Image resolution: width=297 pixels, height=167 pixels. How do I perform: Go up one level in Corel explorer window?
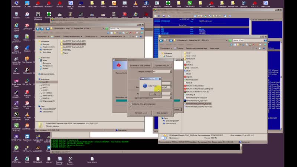(x=48, y=29)
